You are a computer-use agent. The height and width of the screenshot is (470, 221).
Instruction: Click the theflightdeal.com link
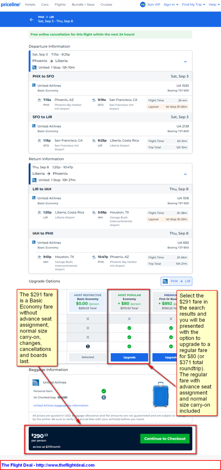pos(65,465)
